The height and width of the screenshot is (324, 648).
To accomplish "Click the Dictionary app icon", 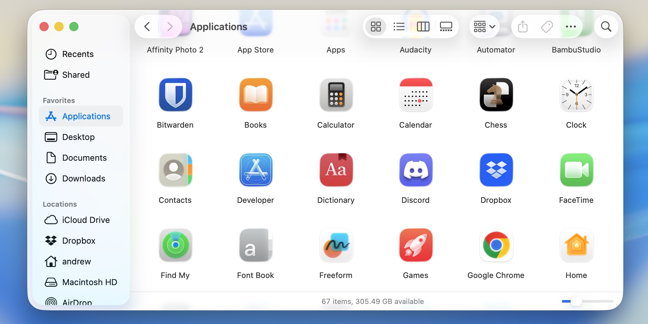I will point(336,170).
